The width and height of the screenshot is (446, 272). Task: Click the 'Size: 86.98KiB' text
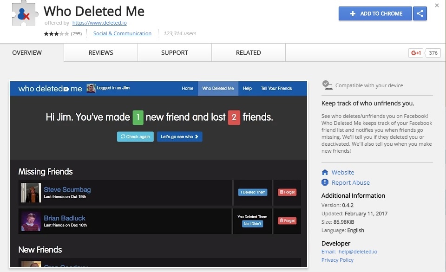click(338, 222)
